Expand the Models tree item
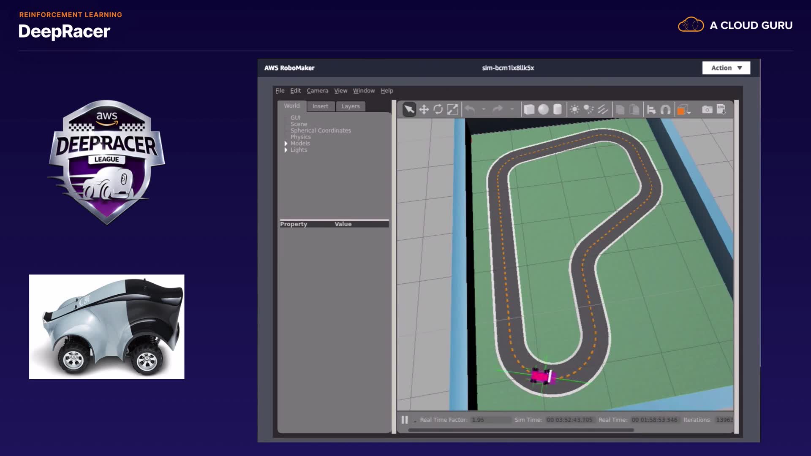This screenshot has width=811, height=456. (x=286, y=144)
